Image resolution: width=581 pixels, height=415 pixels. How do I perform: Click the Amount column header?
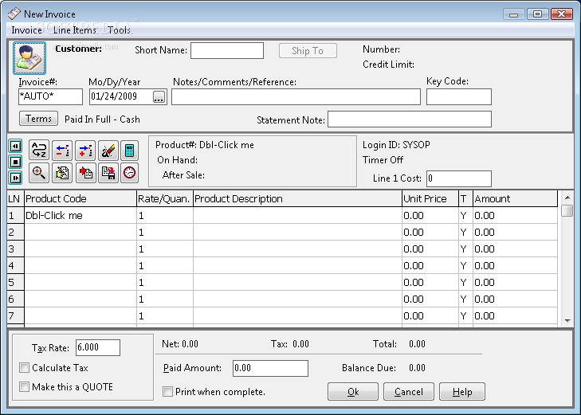tap(515, 199)
